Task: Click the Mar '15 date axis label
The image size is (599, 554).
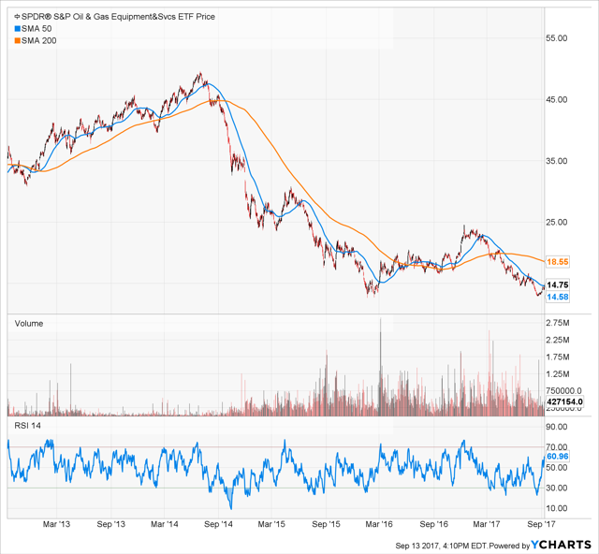Action: pos(271,524)
